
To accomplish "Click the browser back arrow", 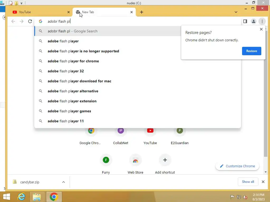I will [x=13, y=21].
